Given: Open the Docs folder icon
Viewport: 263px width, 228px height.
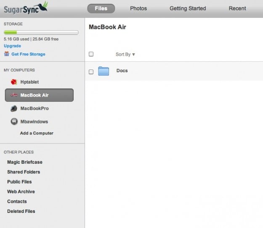Looking at the screenshot, I should 104,71.
